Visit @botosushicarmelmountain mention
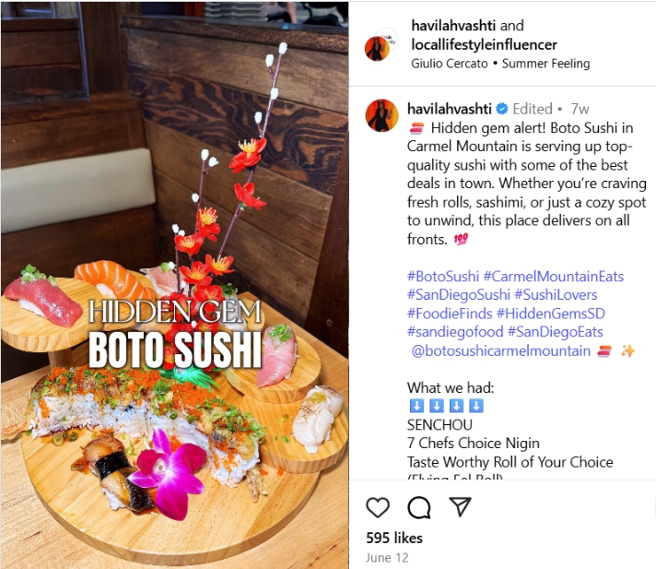This screenshot has width=656, height=569. pos(501,350)
